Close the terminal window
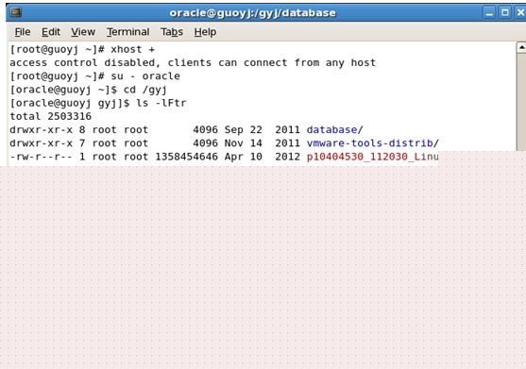 (520, 12)
